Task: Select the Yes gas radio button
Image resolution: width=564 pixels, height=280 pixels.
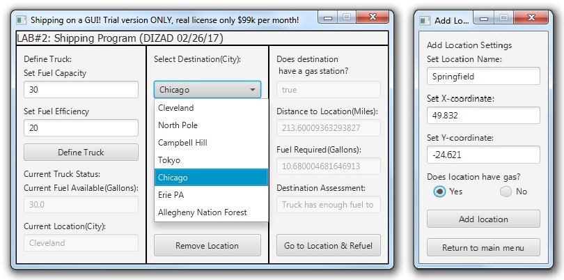Action: [439, 192]
